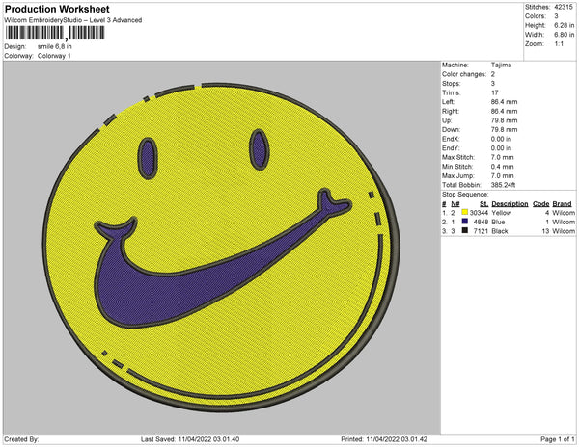Click the Height value '6.28 in'

[565, 25]
